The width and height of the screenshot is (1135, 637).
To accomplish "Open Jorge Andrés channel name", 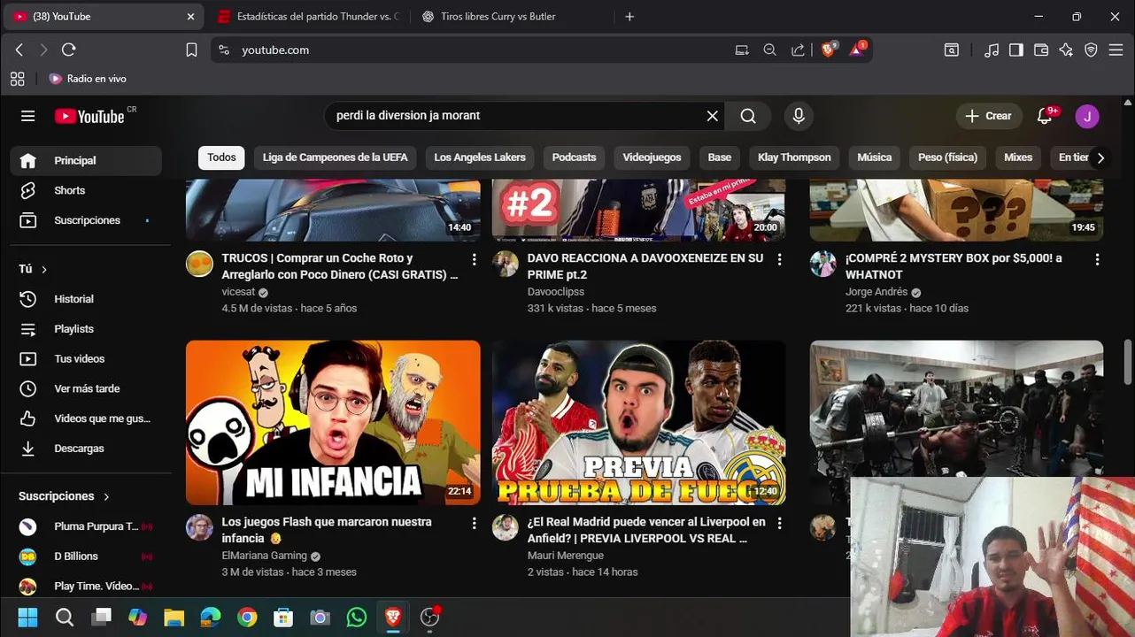I will pos(876,292).
